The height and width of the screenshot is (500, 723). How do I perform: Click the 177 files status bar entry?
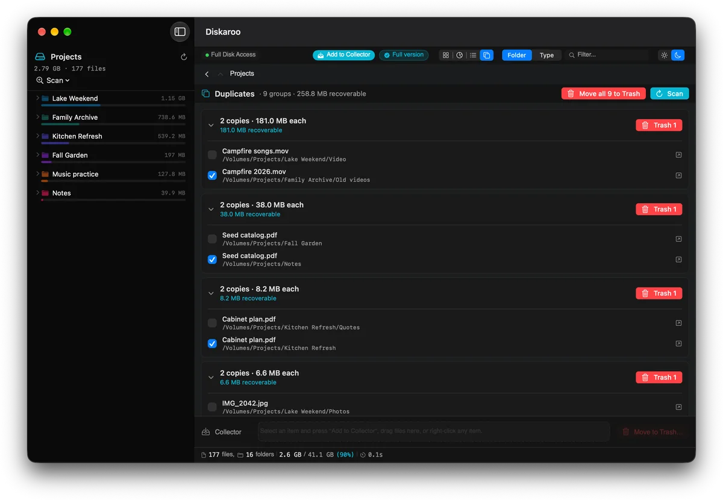coord(218,455)
